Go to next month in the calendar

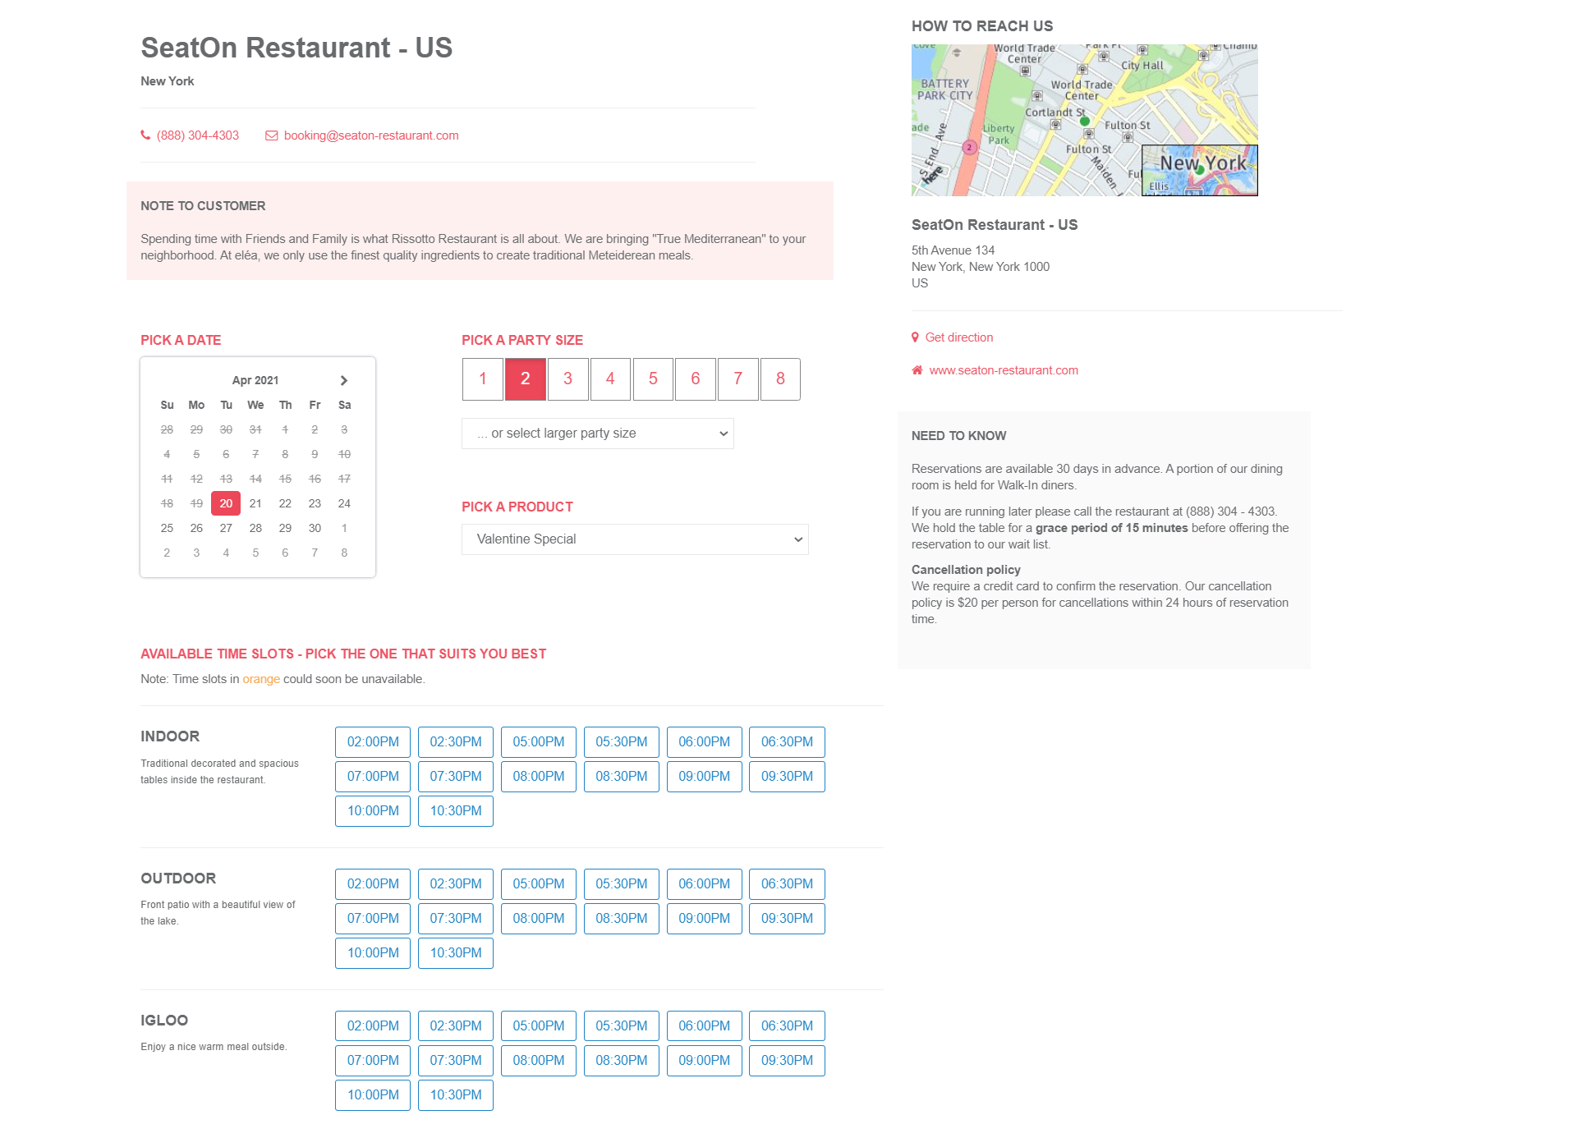tap(344, 380)
